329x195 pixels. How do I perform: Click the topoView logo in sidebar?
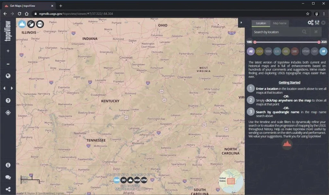pos(8,31)
